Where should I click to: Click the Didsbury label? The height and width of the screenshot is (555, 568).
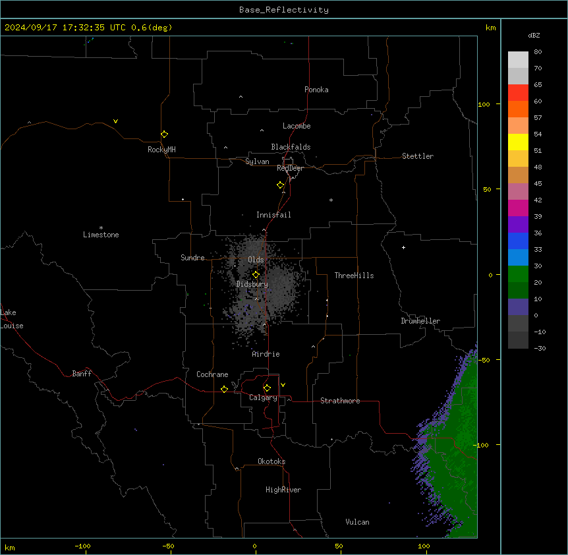(x=252, y=284)
